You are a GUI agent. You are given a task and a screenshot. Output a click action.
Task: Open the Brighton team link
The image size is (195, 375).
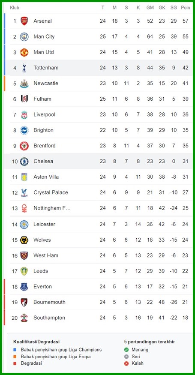(43, 130)
